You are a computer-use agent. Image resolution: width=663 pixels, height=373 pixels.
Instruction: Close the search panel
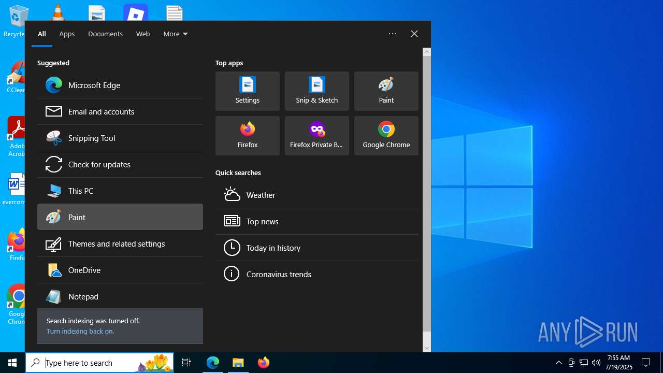point(414,34)
